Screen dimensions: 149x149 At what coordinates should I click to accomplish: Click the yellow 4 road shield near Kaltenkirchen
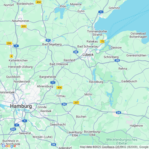pos(11,56)
